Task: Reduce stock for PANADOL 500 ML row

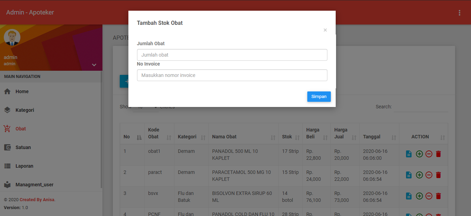Action: click(429, 154)
